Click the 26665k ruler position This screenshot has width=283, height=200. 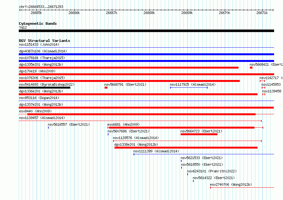(x=36, y=13)
